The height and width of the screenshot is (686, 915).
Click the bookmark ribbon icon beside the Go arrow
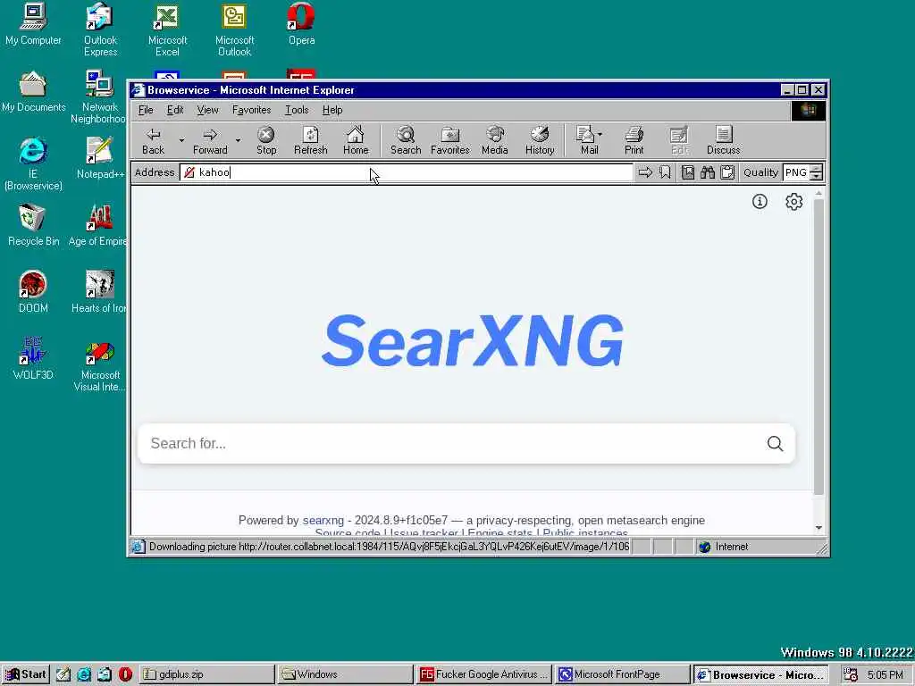(665, 172)
